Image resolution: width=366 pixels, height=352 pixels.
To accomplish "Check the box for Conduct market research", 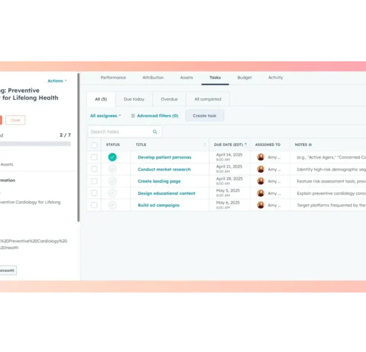I will [x=94, y=169].
